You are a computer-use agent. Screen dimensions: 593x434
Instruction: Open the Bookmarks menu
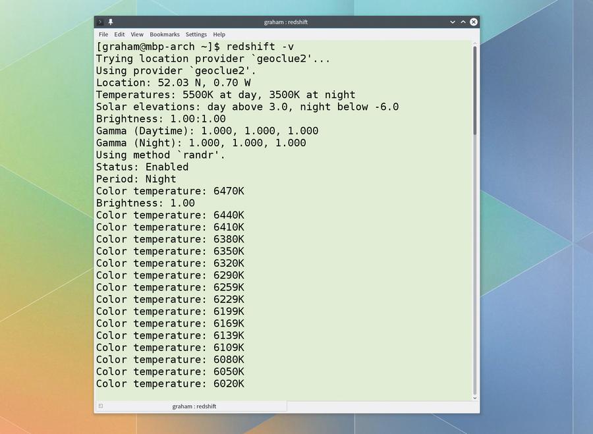(165, 34)
